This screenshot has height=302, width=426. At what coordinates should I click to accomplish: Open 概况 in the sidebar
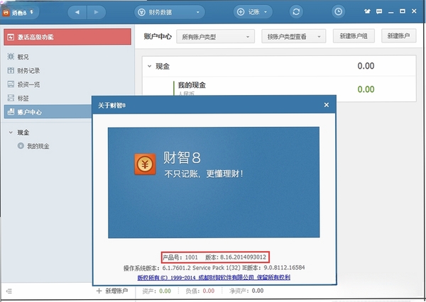pyautogui.click(x=23, y=57)
